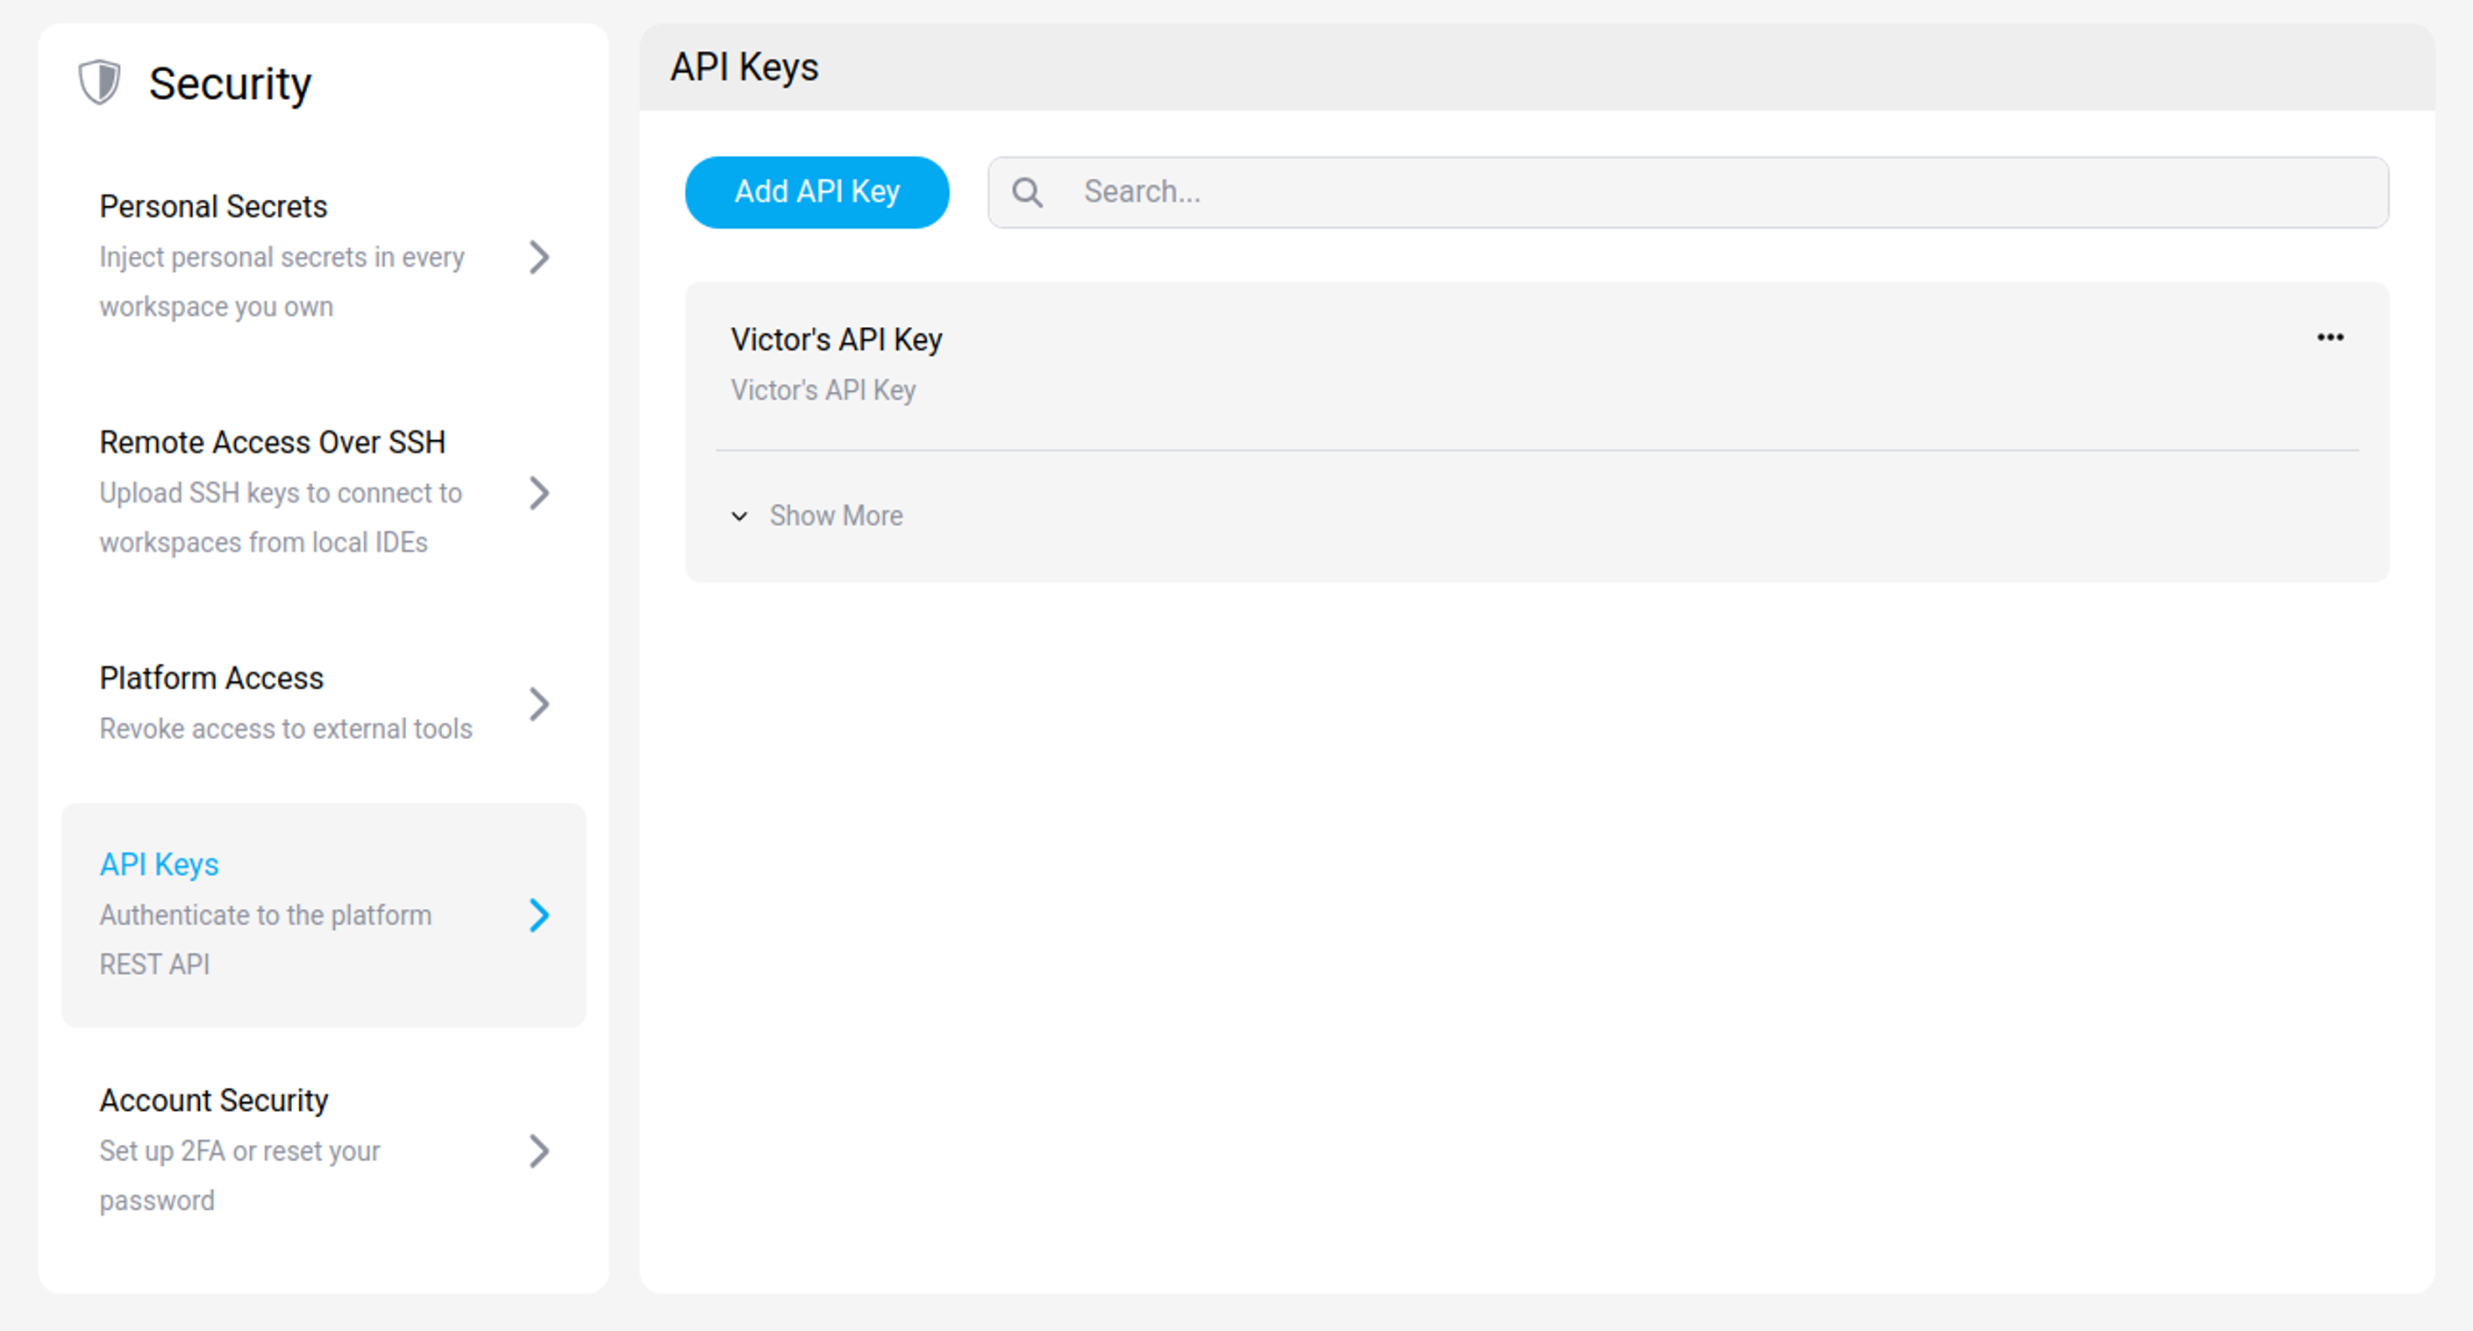The image size is (2473, 1331).
Task: Click the chevron next to Personal Secrets
Action: 540,257
